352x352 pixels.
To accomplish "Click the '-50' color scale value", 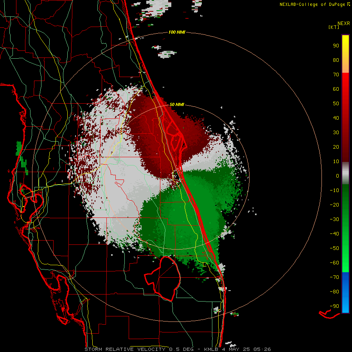I will coord(334,248).
